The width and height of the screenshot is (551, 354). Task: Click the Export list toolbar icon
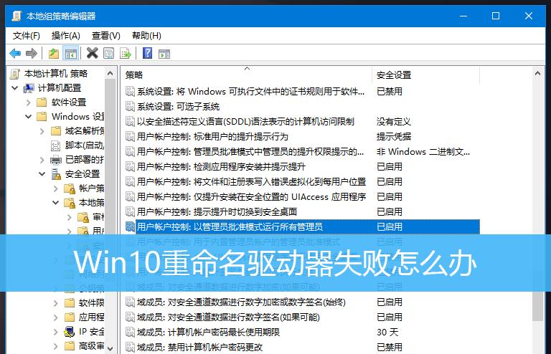coord(126,53)
